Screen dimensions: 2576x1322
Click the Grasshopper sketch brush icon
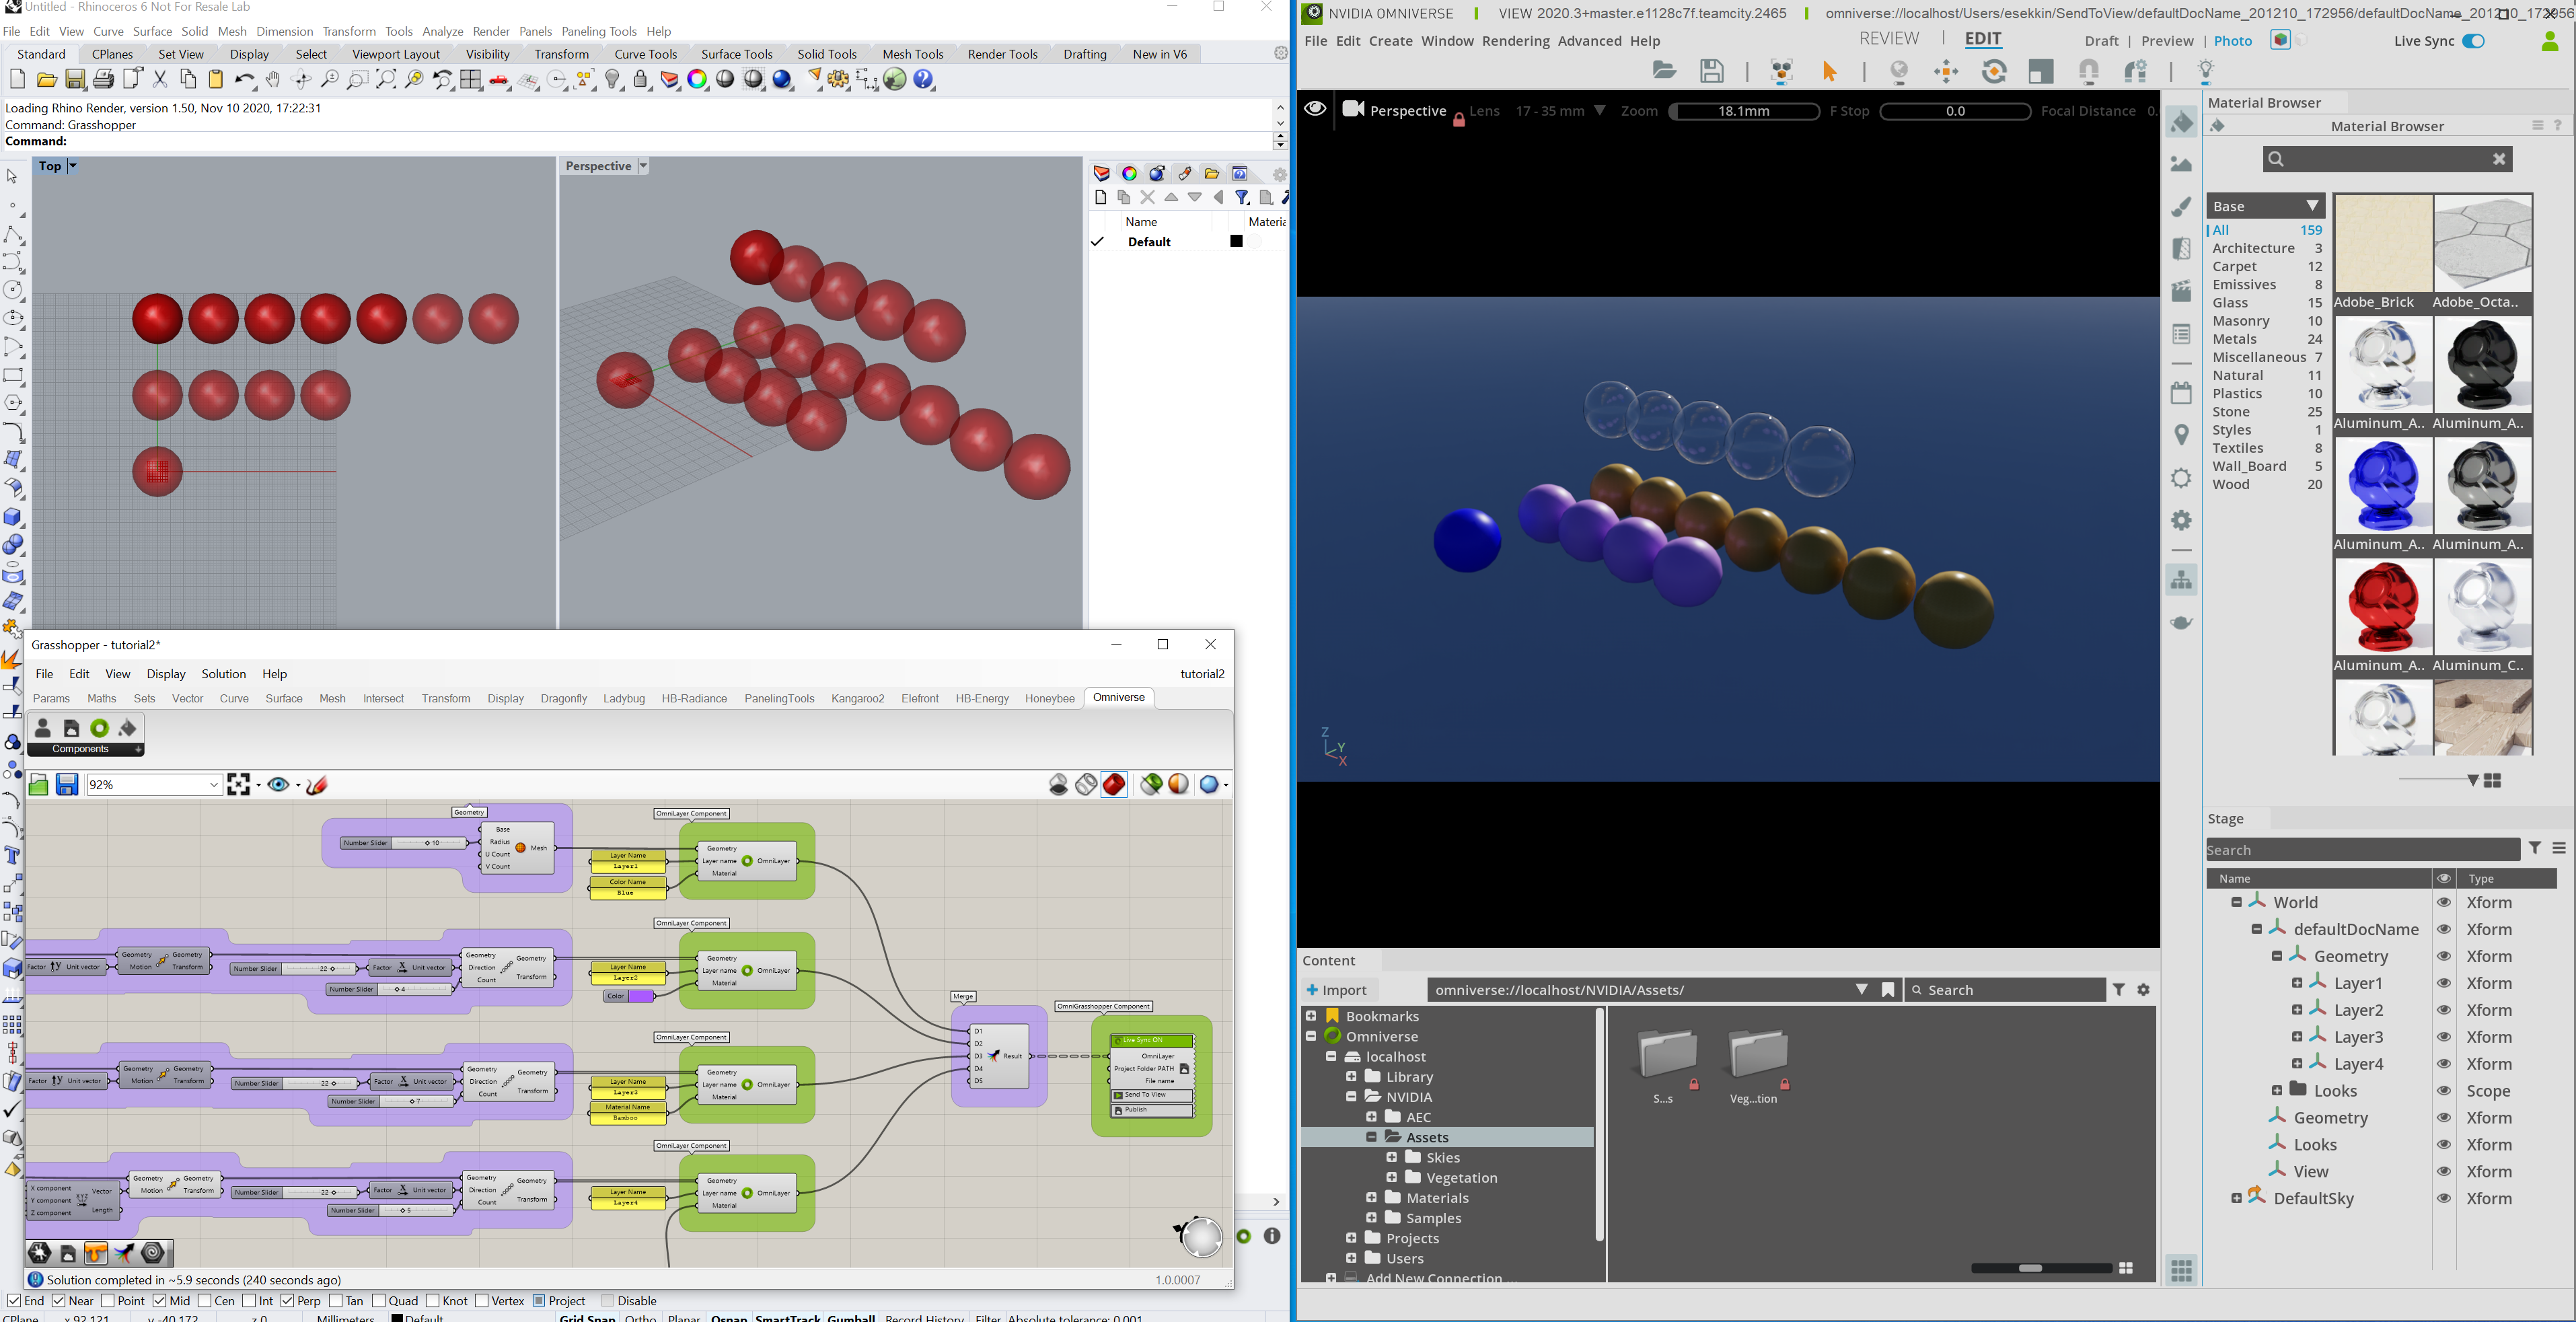point(318,785)
